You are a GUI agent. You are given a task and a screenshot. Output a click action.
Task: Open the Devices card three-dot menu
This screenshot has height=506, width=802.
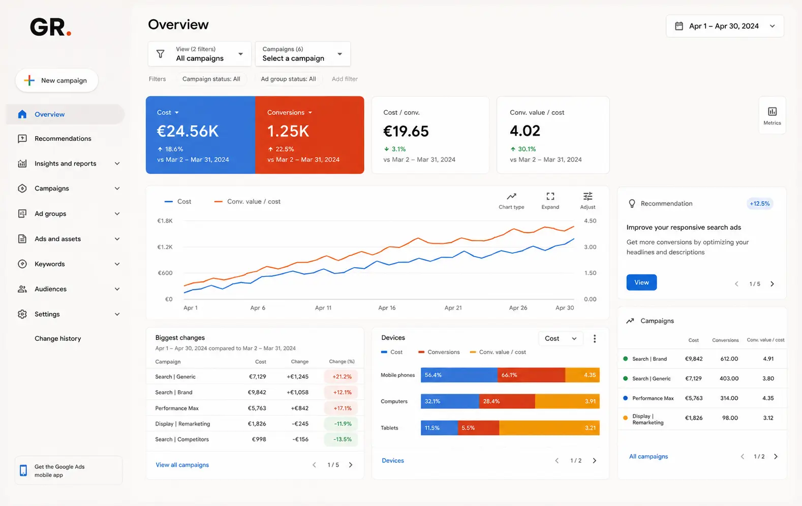coord(595,339)
